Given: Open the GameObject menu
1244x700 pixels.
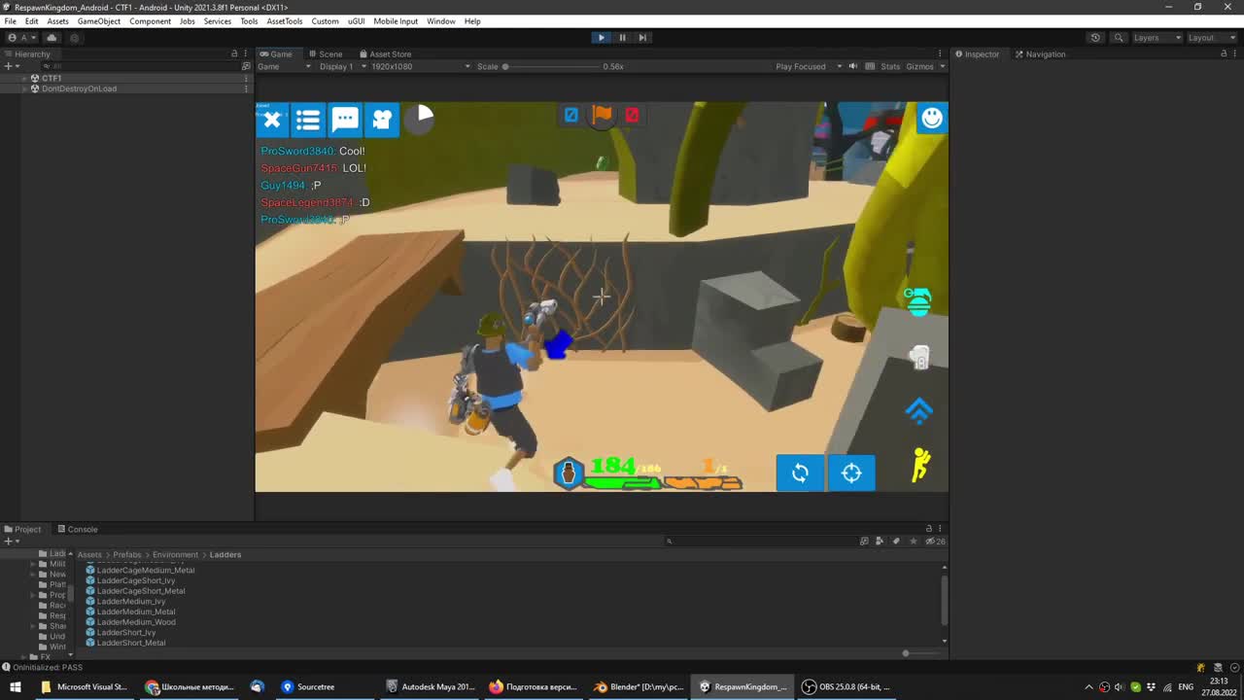Looking at the screenshot, I should pos(98,20).
